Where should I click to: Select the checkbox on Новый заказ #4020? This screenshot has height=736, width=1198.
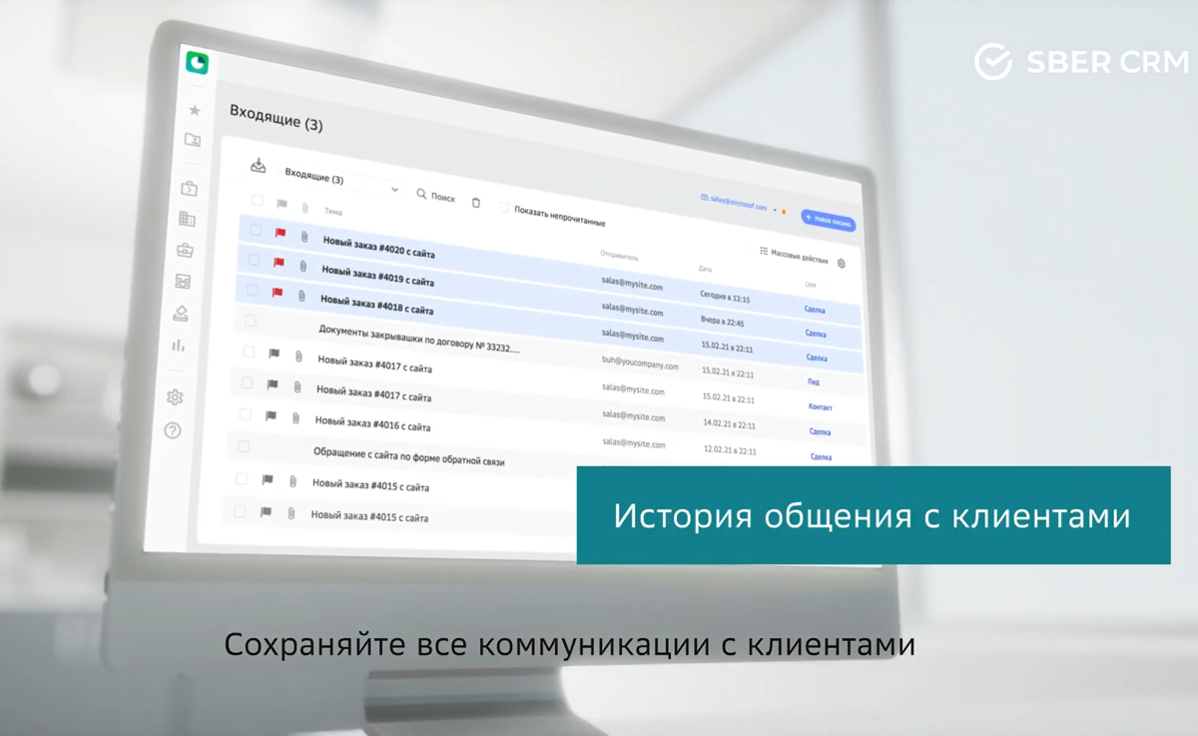[256, 230]
